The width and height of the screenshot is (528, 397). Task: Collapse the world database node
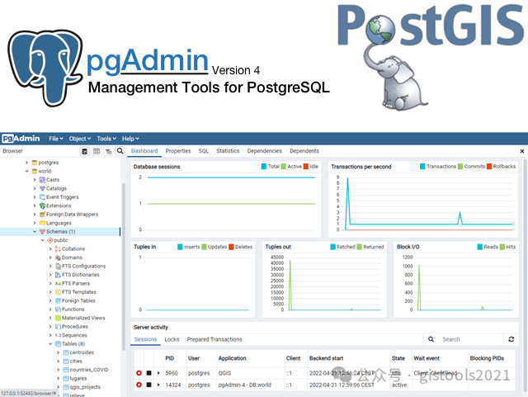point(27,171)
